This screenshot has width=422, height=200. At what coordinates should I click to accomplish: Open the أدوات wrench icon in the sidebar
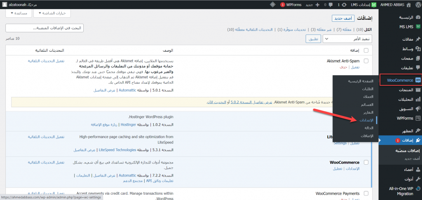click(418, 179)
